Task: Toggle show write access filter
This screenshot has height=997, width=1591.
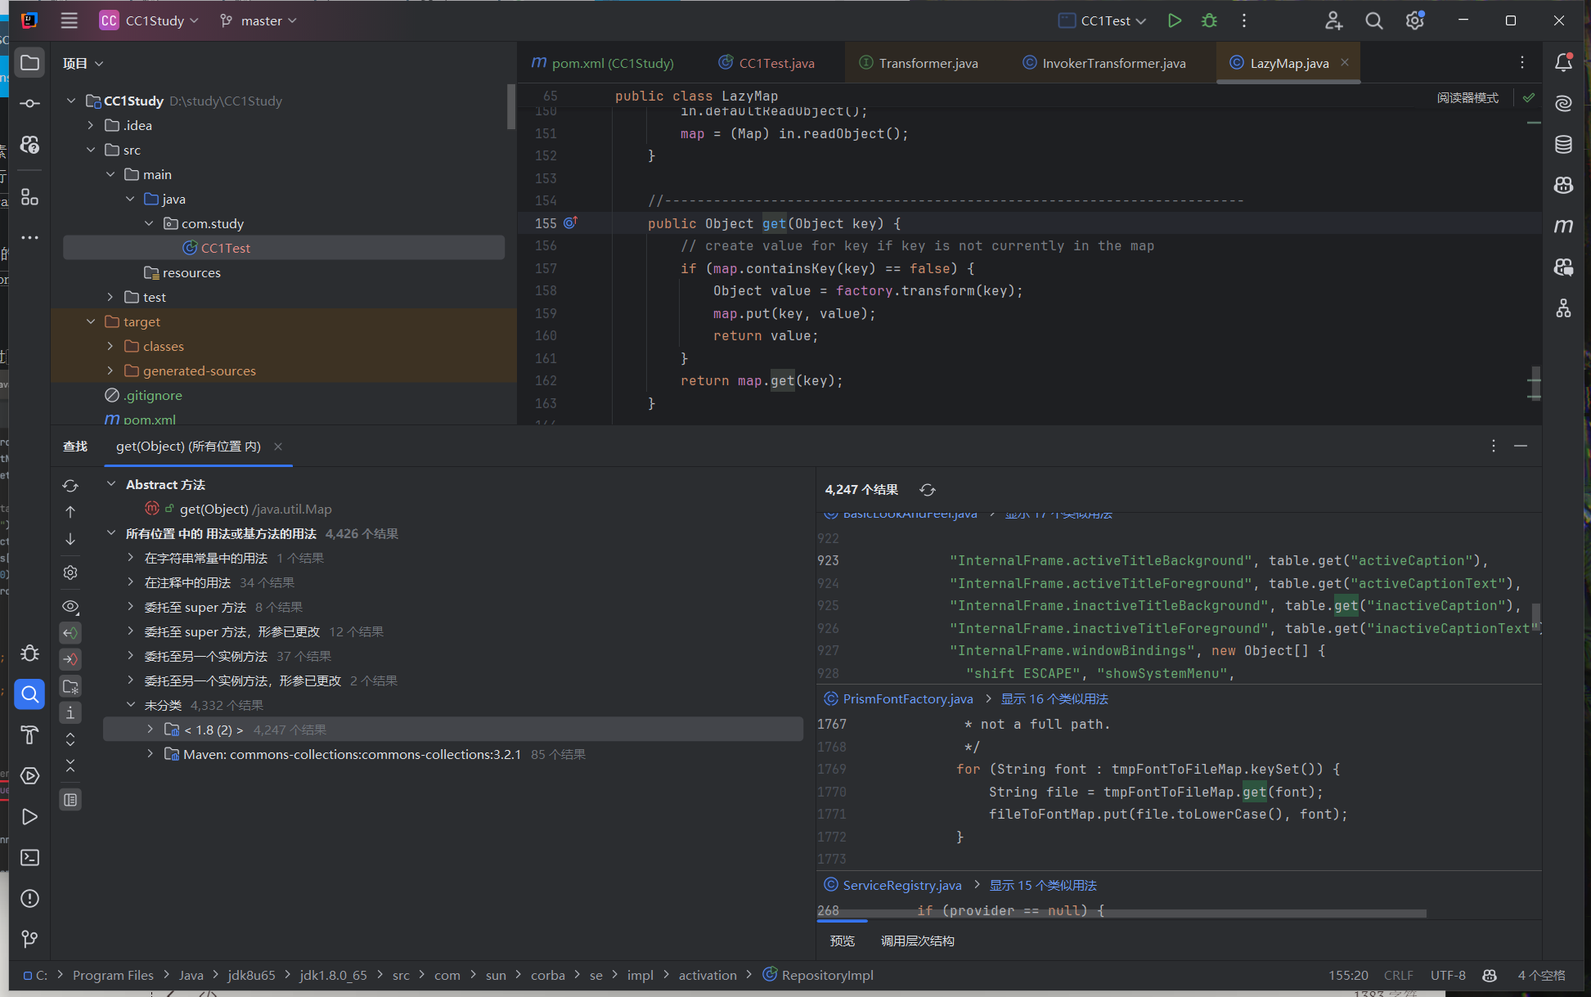Action: coord(71,659)
